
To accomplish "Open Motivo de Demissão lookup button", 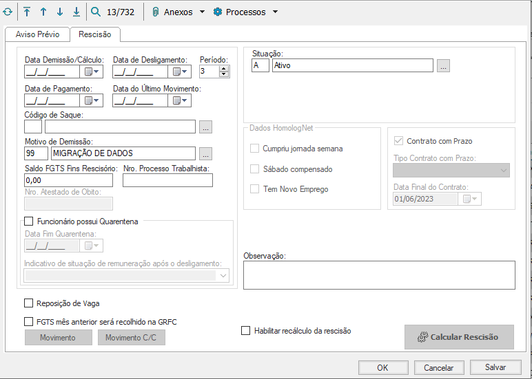I will (x=206, y=153).
